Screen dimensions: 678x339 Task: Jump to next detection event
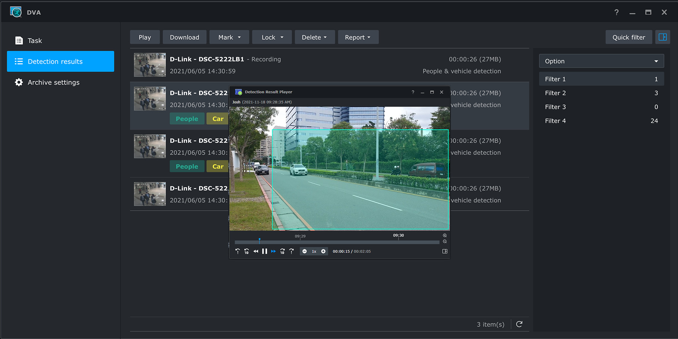point(292,251)
